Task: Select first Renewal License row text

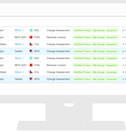Action: click(x=56, y=37)
